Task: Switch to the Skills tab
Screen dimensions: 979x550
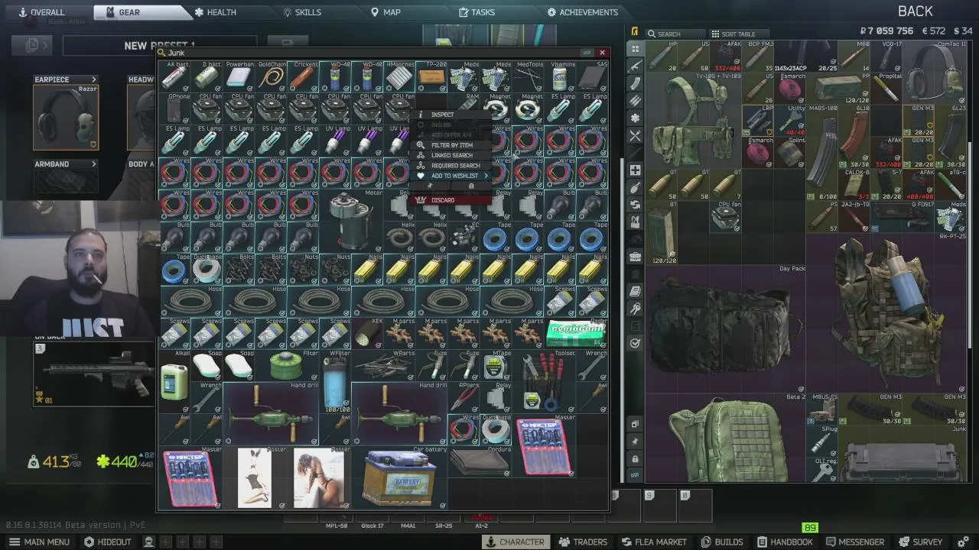Action: (x=302, y=12)
